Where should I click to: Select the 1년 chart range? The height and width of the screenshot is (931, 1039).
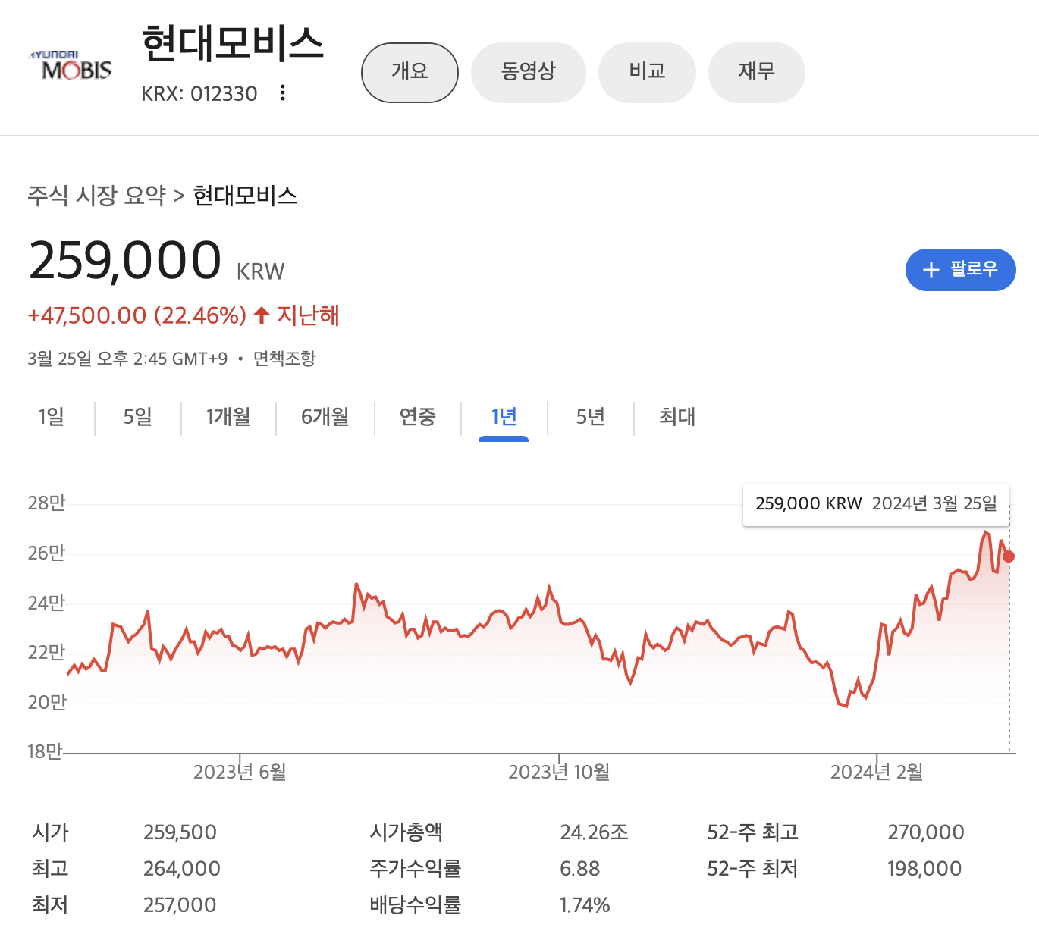[x=504, y=416]
